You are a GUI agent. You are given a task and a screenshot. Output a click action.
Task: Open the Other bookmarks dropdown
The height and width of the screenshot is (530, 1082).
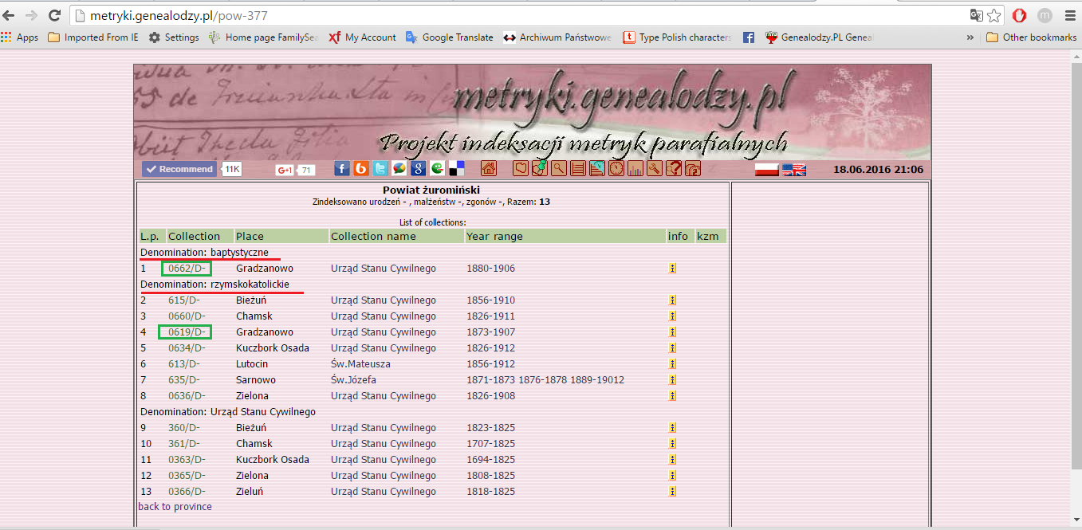1030,37
